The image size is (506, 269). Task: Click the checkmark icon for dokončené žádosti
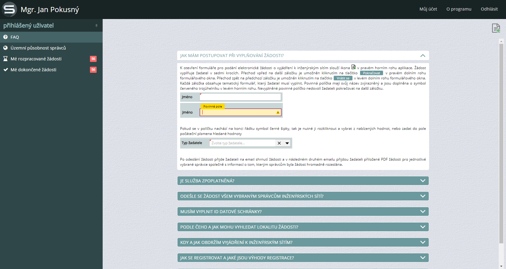pos(5,69)
